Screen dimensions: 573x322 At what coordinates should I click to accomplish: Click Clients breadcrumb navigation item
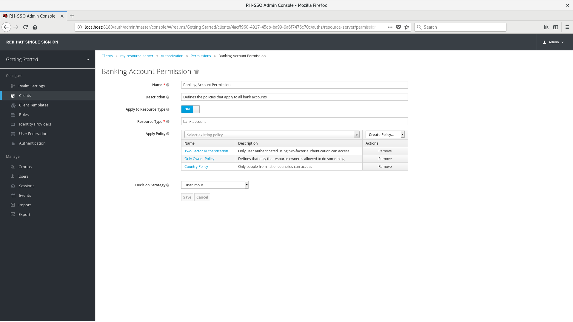107,56
